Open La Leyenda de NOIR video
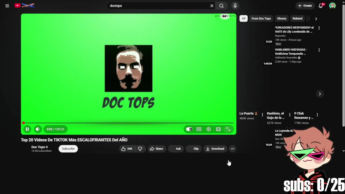Image resolution: width=345 pixels, height=194 pixels. point(284,133)
